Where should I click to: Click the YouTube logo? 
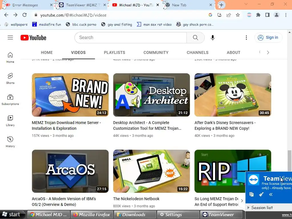[x=33, y=38]
